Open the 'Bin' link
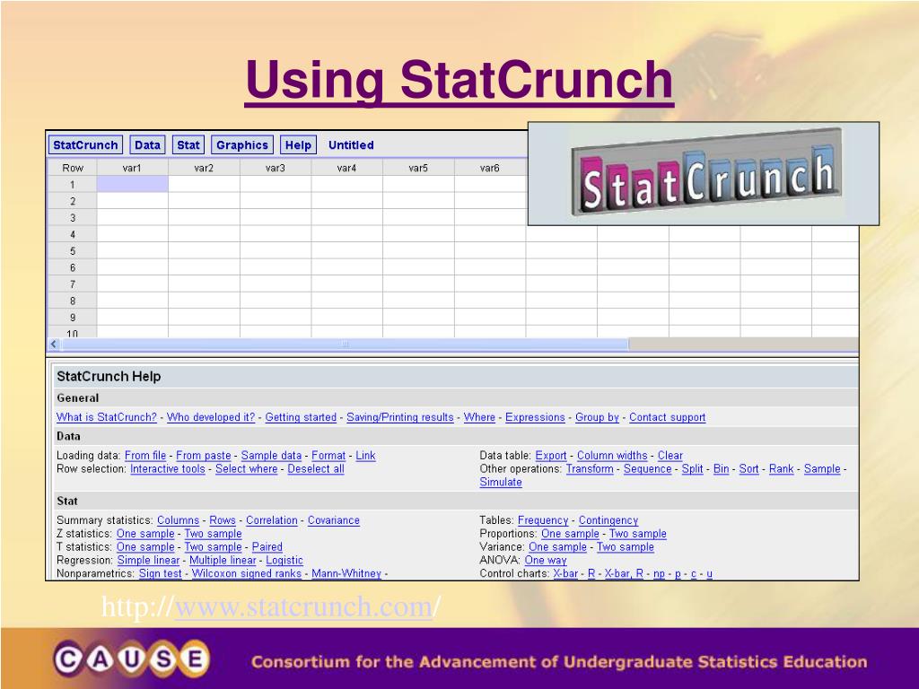919x689 pixels. click(721, 468)
